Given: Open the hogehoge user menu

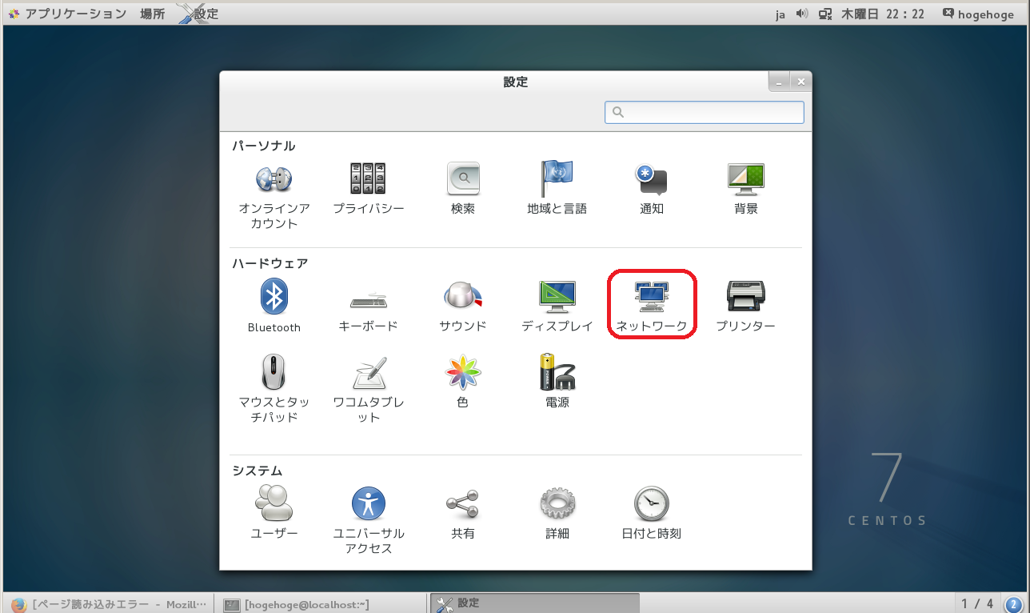Looking at the screenshot, I should (978, 14).
